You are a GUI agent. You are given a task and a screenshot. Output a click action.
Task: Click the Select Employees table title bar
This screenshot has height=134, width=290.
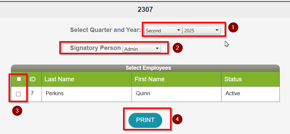pyautogui.click(x=146, y=68)
